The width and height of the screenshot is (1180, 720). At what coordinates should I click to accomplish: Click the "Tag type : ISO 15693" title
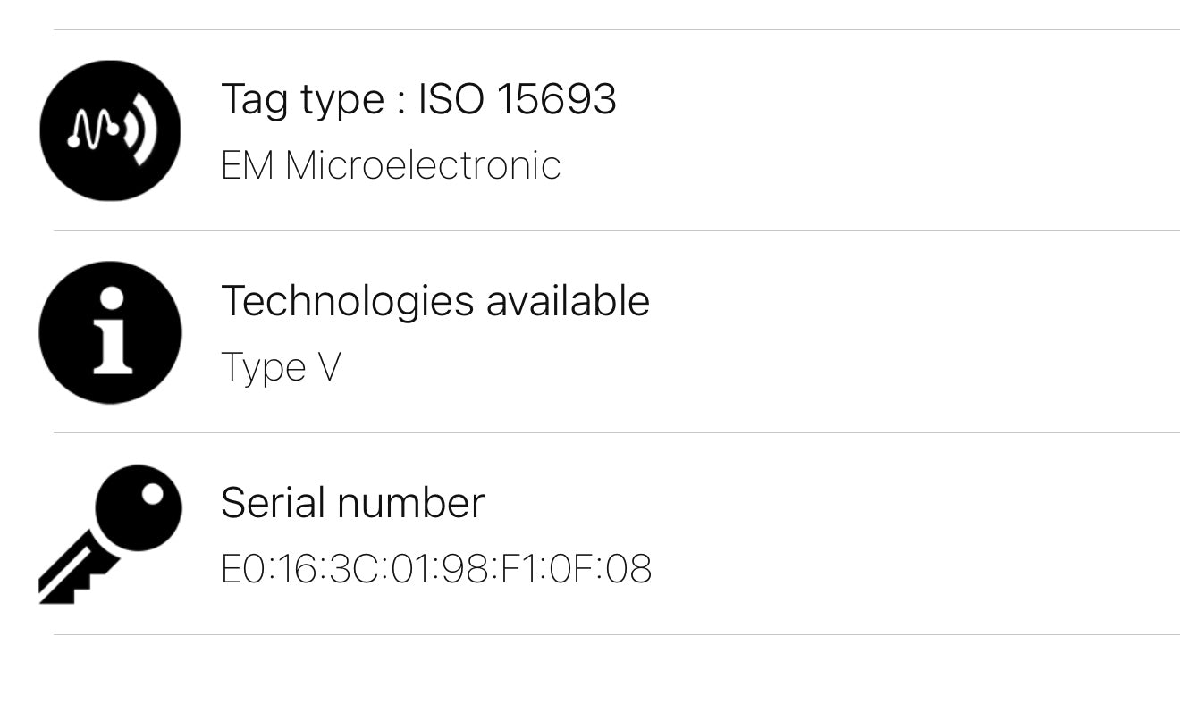(418, 98)
